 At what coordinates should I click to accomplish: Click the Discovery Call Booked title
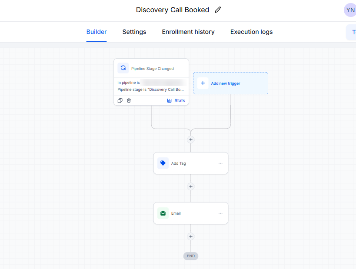pyautogui.click(x=172, y=10)
